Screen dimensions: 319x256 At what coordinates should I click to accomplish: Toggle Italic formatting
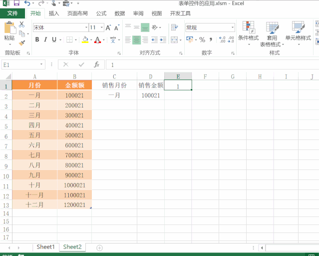(x=45, y=39)
